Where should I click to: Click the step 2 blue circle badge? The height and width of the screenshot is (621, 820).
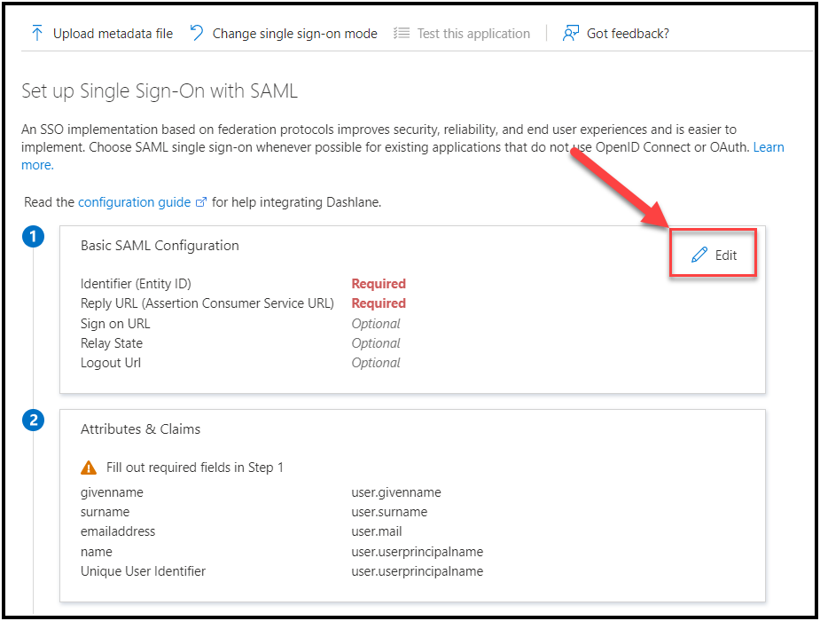pos(34,421)
